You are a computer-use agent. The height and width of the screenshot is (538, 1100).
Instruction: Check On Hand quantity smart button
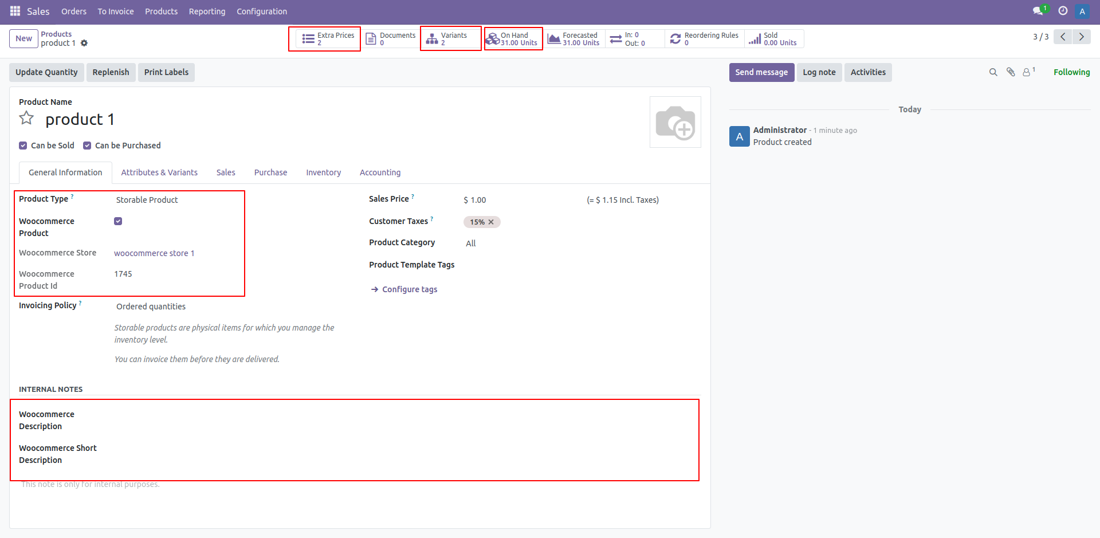point(513,38)
